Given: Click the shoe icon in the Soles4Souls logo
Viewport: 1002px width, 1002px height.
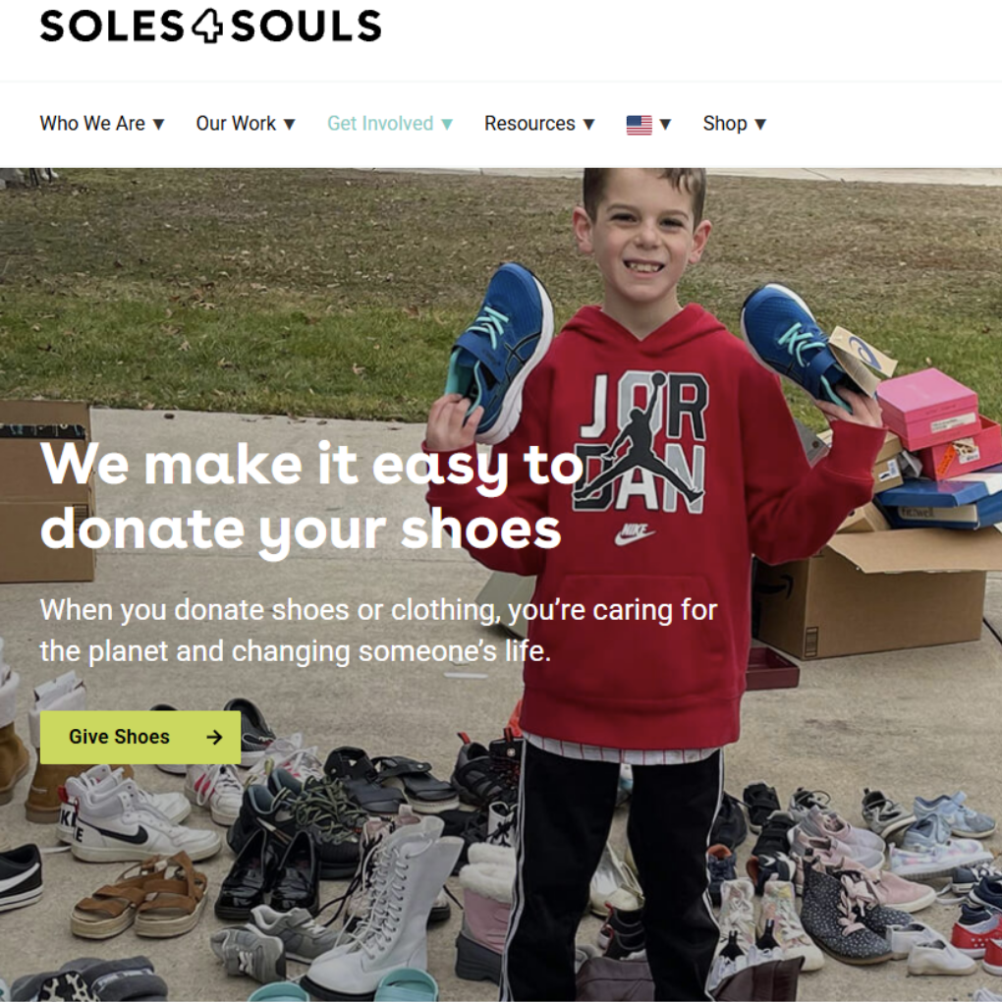Looking at the screenshot, I should (x=207, y=28).
